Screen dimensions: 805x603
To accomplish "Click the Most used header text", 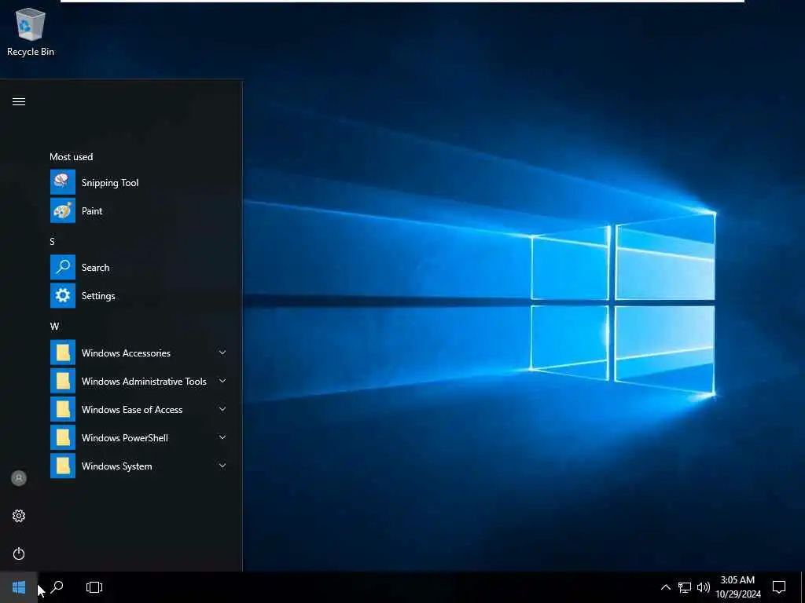I will 72,157.
